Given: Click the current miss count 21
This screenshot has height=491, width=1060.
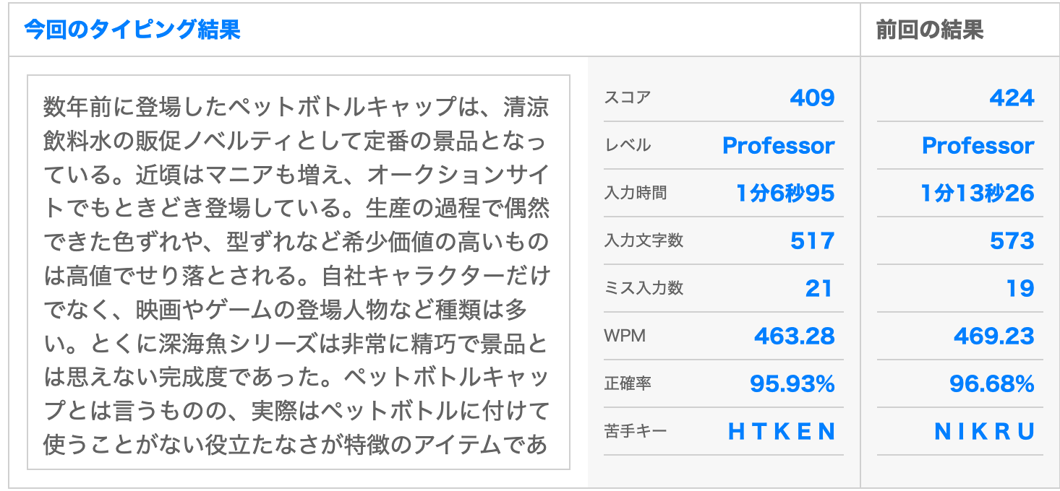Looking at the screenshot, I should (x=818, y=288).
